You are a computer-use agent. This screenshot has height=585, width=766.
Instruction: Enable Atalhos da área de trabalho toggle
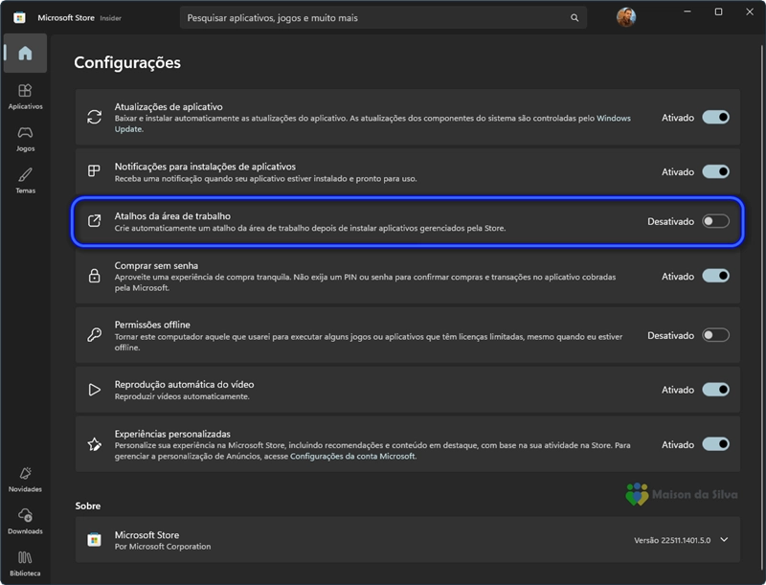pyautogui.click(x=715, y=221)
